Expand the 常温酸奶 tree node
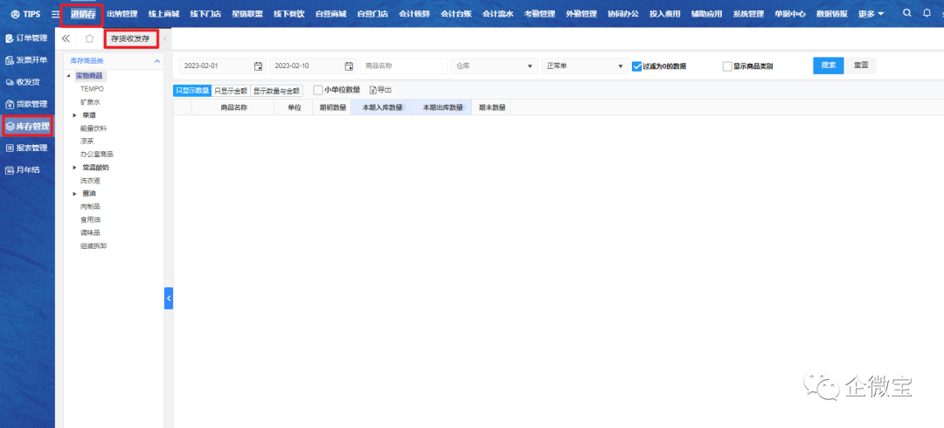 pos(74,167)
